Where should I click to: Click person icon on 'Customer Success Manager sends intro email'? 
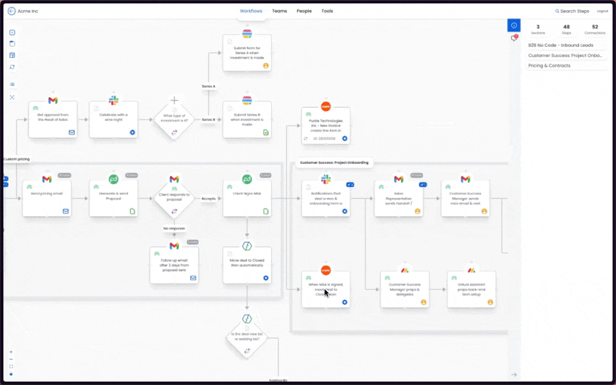[484, 211]
